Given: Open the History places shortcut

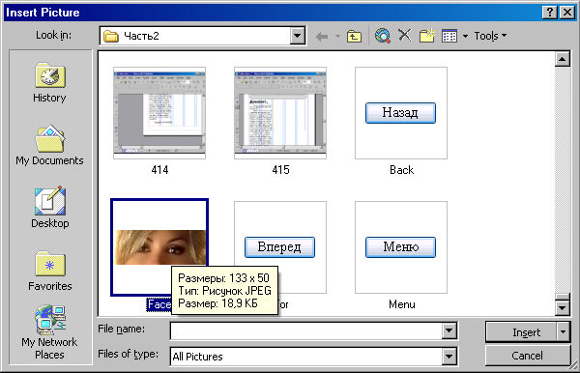Looking at the screenshot, I should tap(49, 82).
